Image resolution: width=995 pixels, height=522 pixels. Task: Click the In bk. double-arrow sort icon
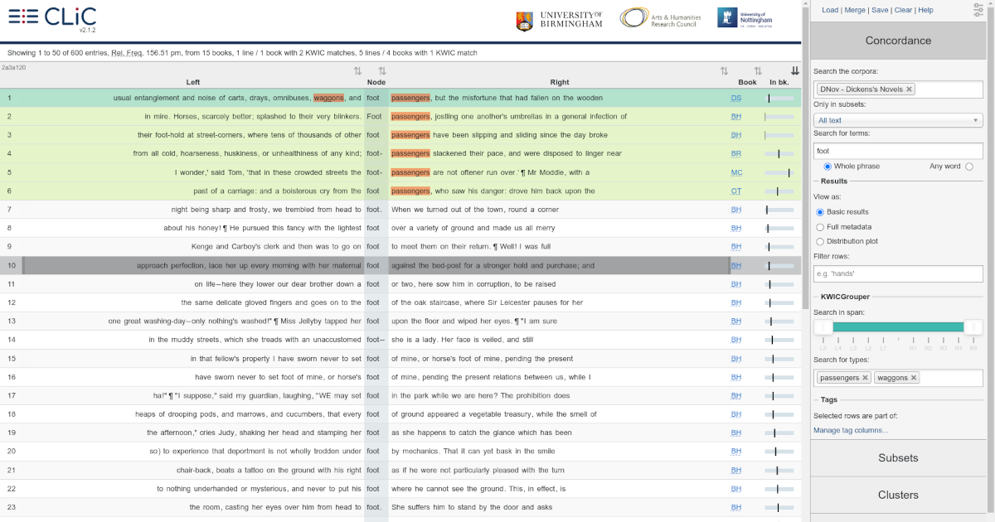click(x=795, y=71)
